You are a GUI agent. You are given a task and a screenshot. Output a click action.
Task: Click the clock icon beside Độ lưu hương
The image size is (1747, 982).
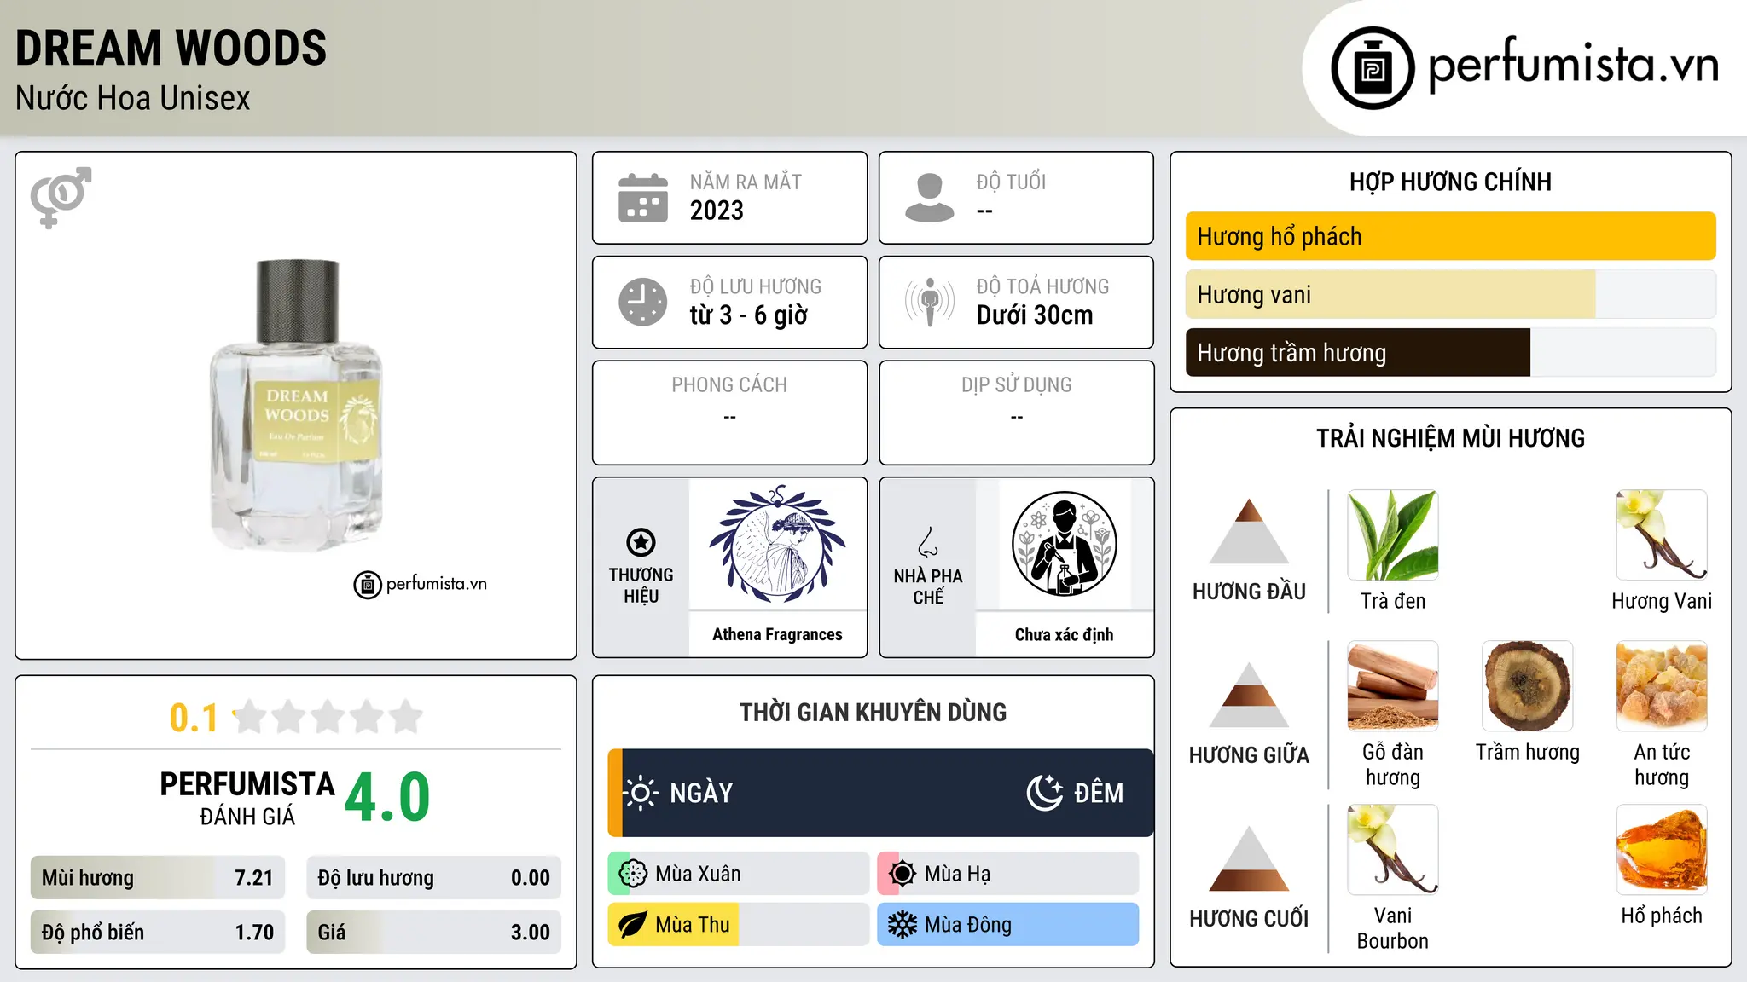[643, 302]
